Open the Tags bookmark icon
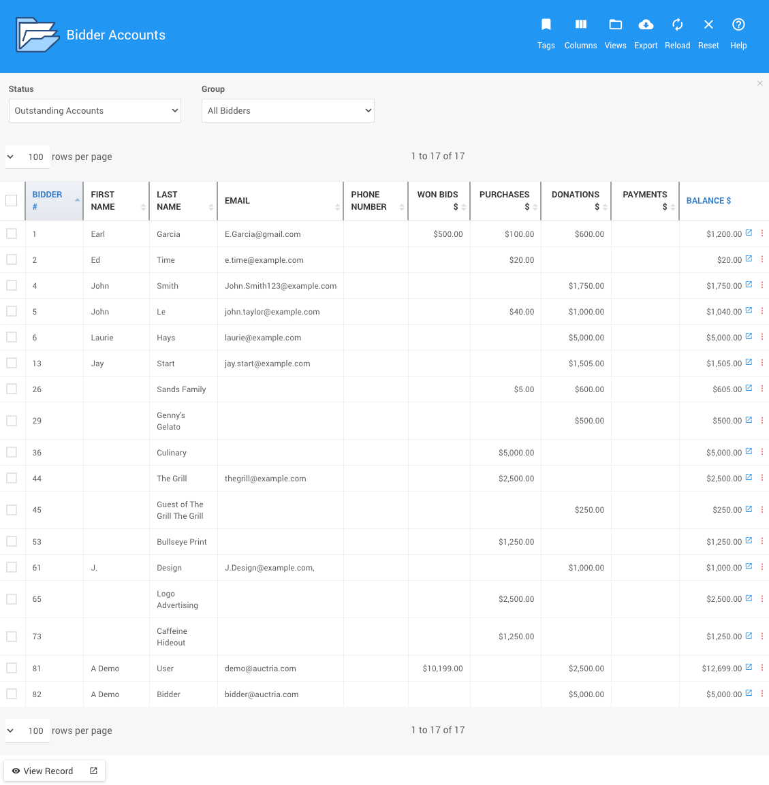Image resolution: width=769 pixels, height=785 pixels. 546,25
